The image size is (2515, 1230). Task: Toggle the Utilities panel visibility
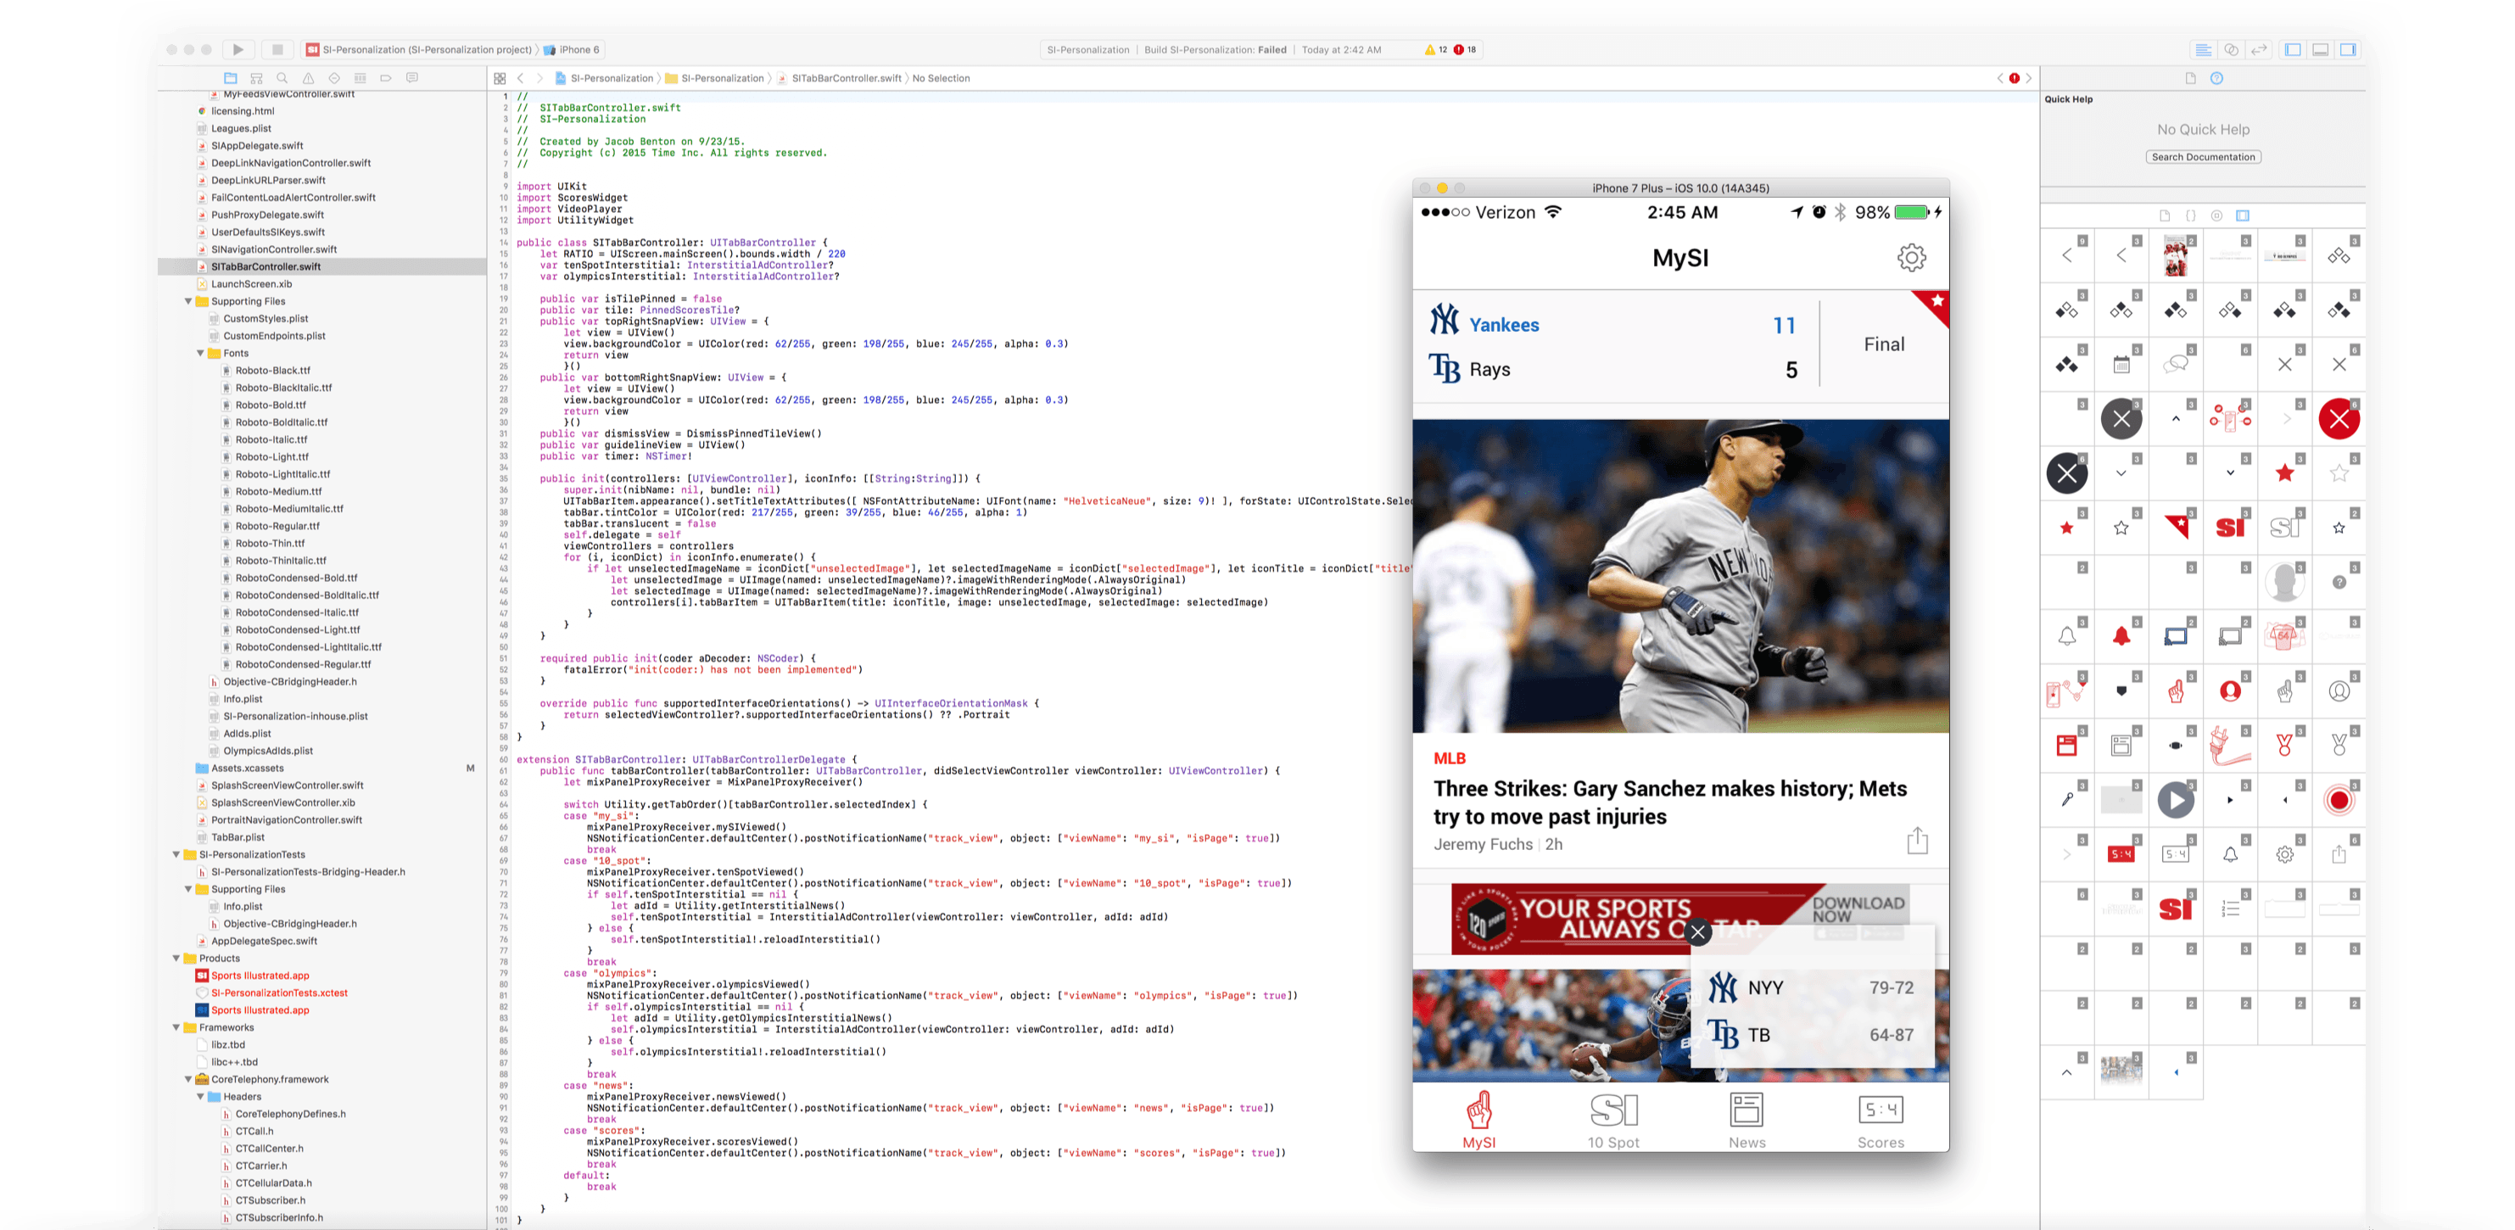(2348, 50)
